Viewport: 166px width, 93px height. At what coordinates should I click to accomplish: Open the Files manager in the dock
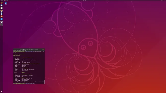1,8
